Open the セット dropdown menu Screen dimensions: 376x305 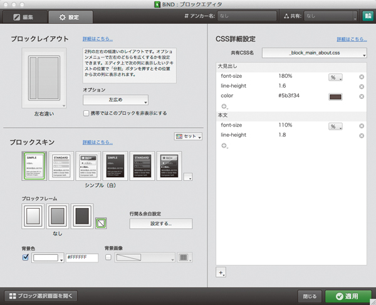click(188, 136)
